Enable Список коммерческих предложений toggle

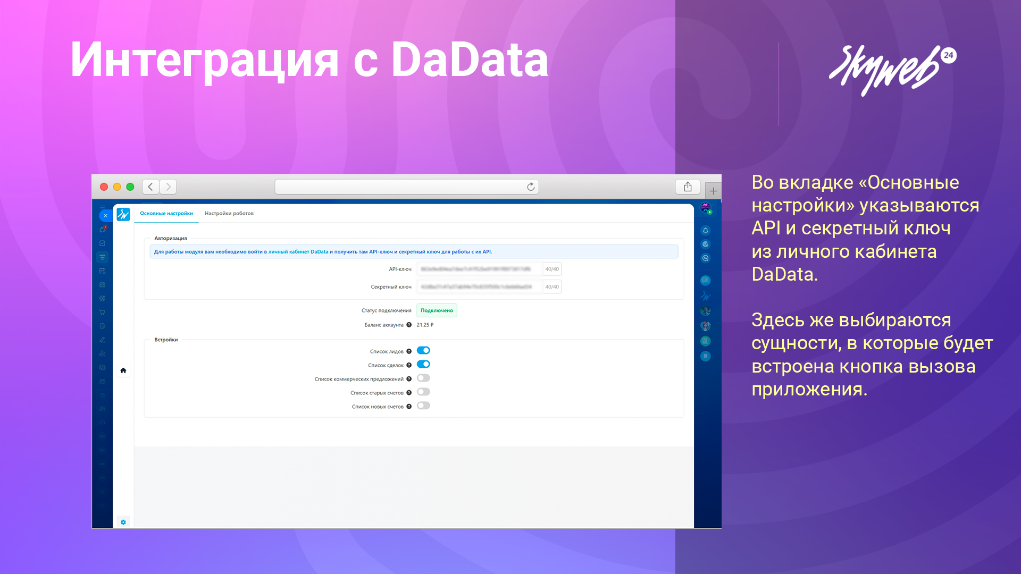pos(423,378)
